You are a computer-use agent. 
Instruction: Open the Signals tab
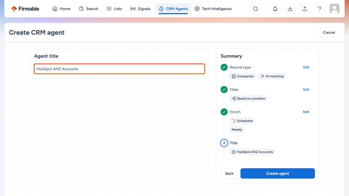pyautogui.click(x=140, y=9)
